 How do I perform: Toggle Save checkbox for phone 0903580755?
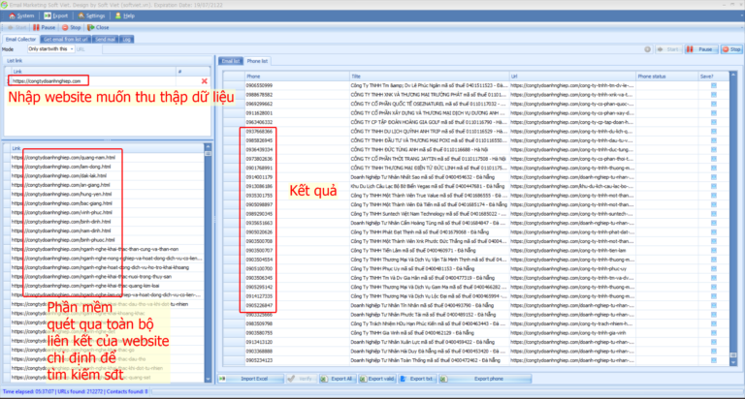point(714,333)
